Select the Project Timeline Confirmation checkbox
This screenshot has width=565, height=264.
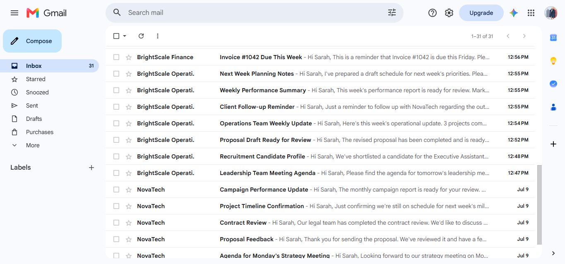pos(116,206)
